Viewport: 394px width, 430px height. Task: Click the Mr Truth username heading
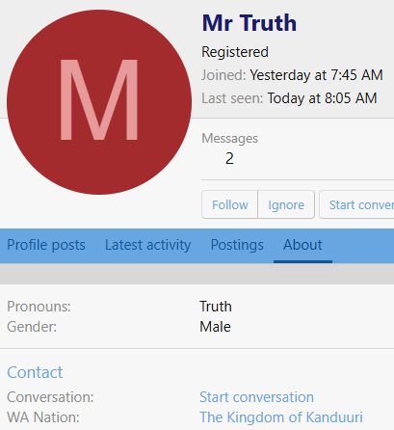250,23
